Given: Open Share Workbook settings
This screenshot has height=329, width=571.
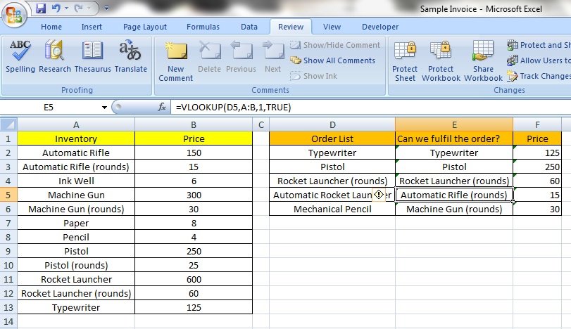Looking at the screenshot, I should [483, 60].
